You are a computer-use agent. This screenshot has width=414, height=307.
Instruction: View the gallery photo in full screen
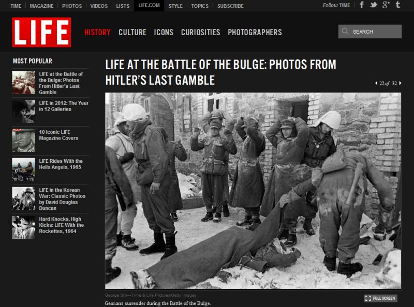point(380,298)
